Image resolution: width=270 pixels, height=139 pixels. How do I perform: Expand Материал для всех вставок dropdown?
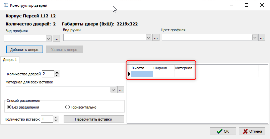click(x=113, y=90)
